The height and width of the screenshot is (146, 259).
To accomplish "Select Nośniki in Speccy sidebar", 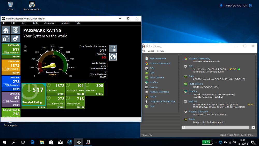I will point(153,87).
